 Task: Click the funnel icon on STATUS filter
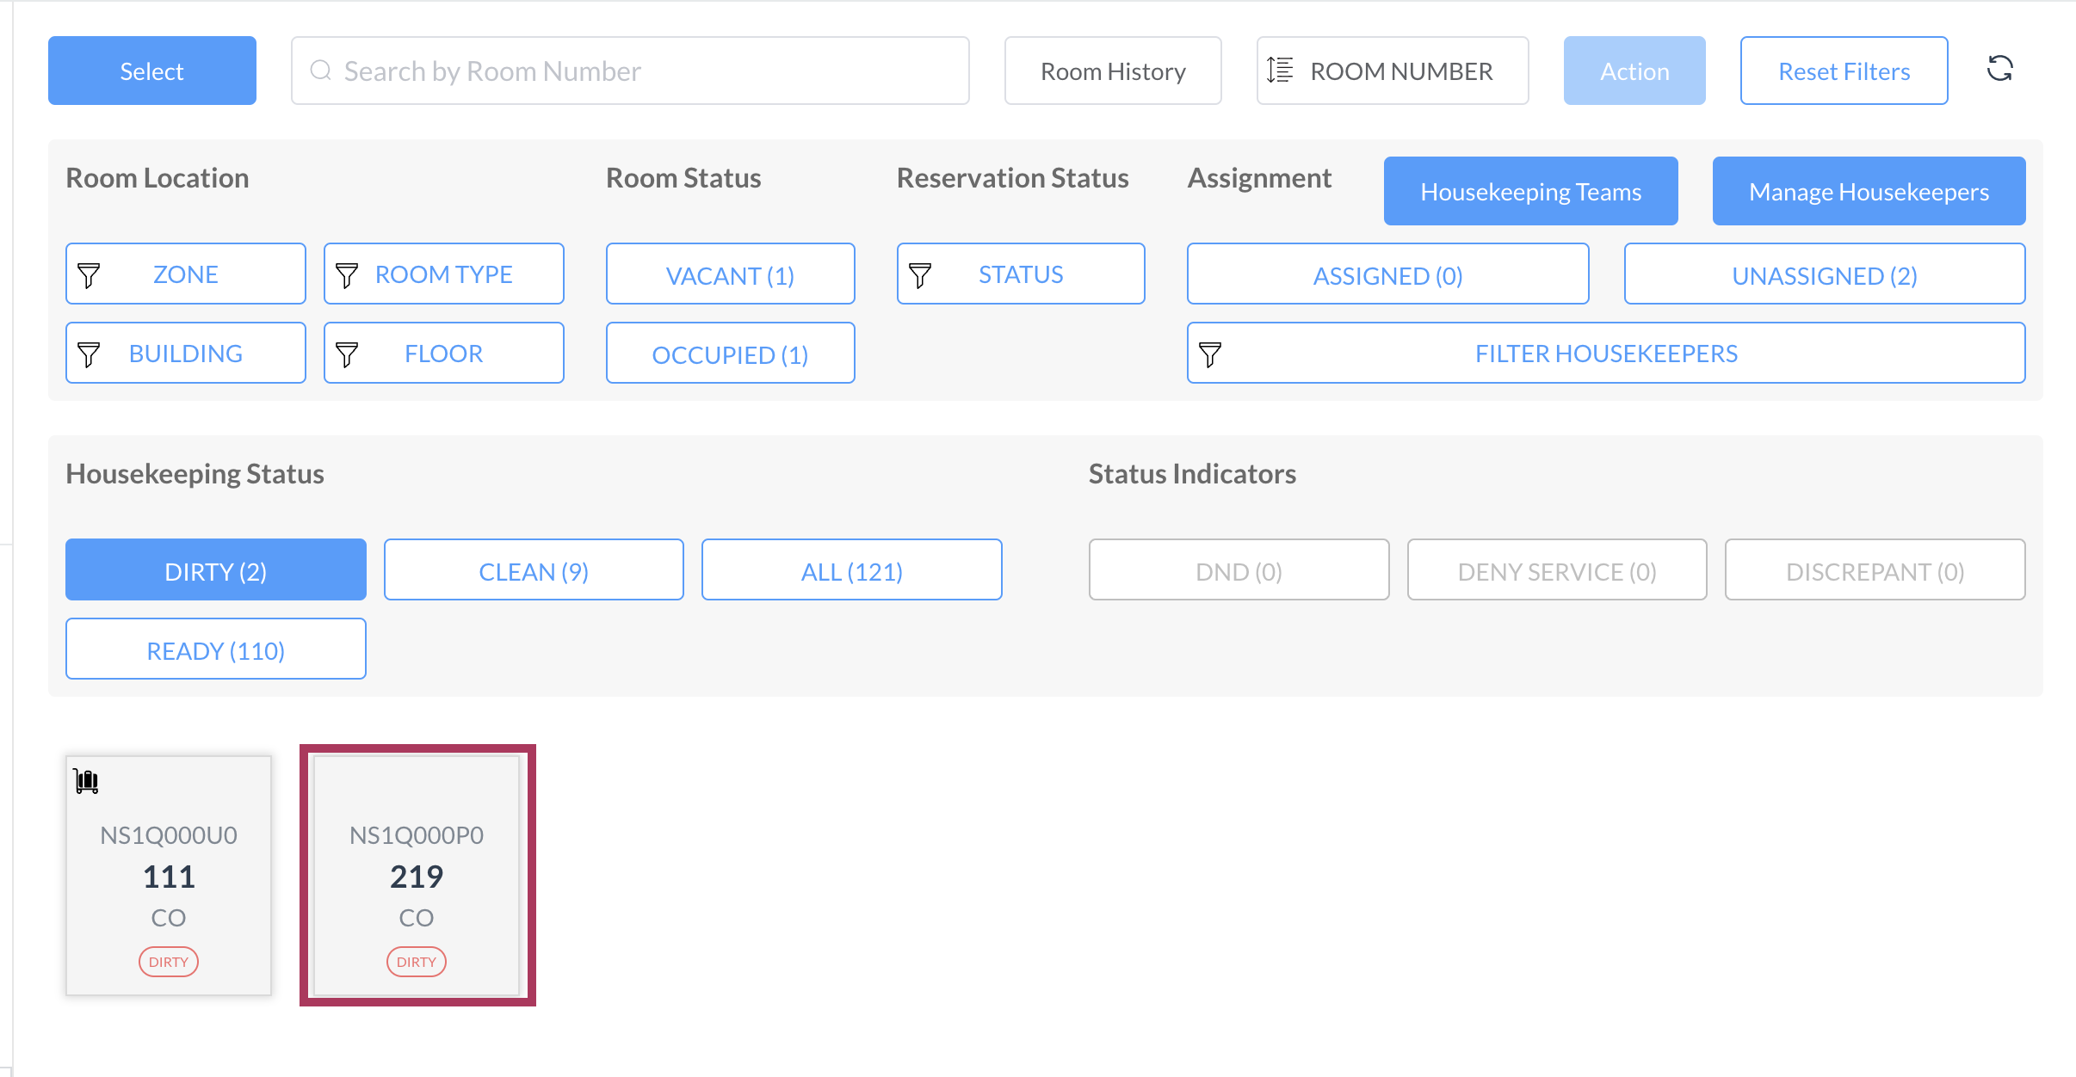920,275
